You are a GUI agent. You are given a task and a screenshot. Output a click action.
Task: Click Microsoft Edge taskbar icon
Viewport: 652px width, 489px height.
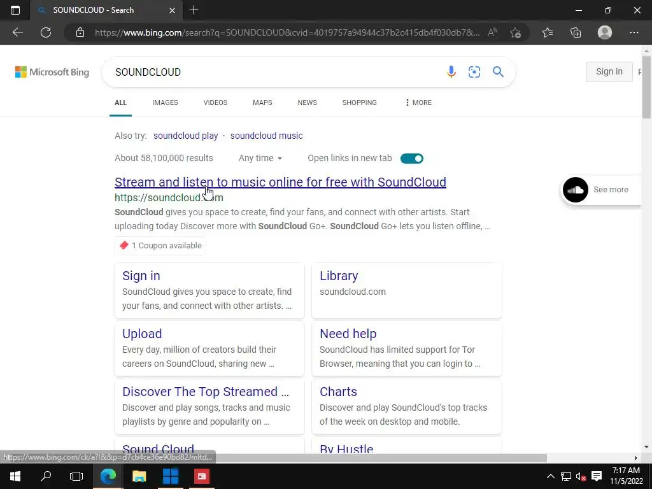click(108, 476)
